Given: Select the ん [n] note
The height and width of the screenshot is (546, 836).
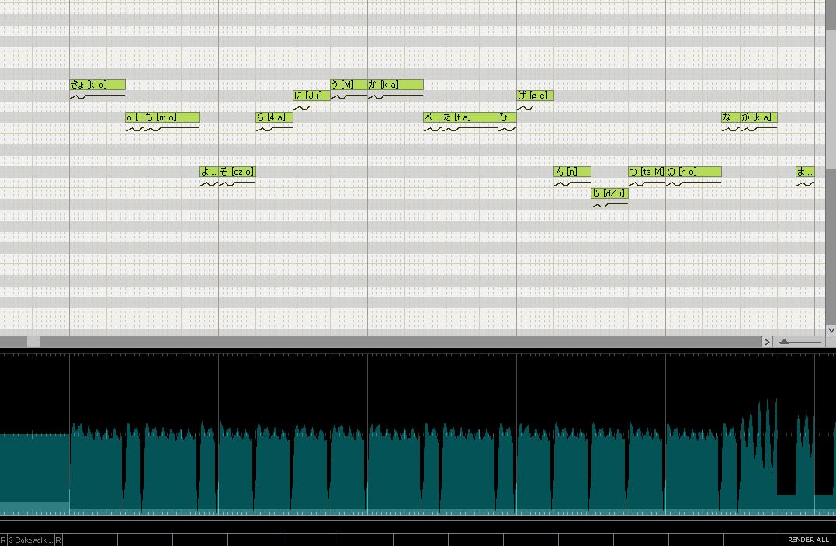Looking at the screenshot, I should tap(572, 172).
